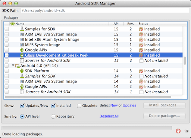Select the API level sort option

point(22,116)
